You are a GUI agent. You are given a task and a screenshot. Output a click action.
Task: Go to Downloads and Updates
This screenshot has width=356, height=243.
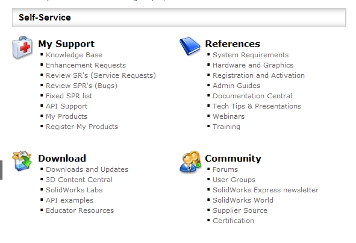tap(87, 169)
